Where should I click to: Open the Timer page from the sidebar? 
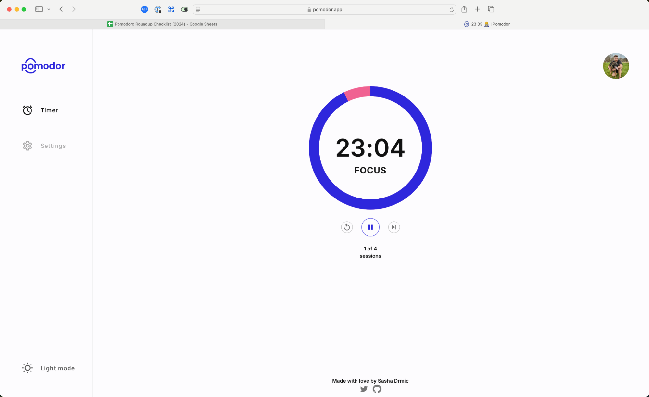click(x=40, y=110)
